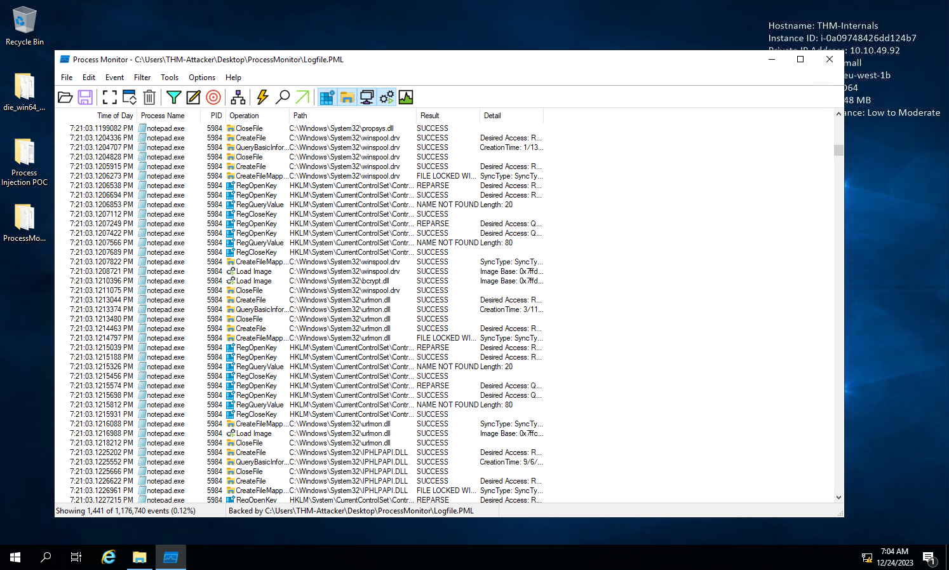Click the green arrow Jump To icon
The image size is (949, 570).
pos(302,97)
